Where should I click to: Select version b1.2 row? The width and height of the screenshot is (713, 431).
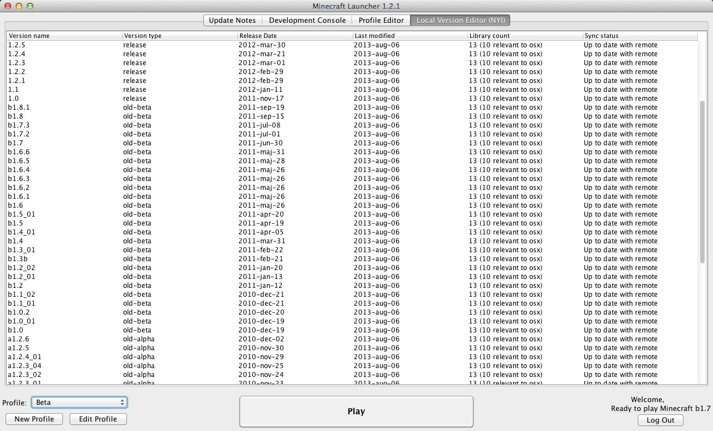point(353,286)
